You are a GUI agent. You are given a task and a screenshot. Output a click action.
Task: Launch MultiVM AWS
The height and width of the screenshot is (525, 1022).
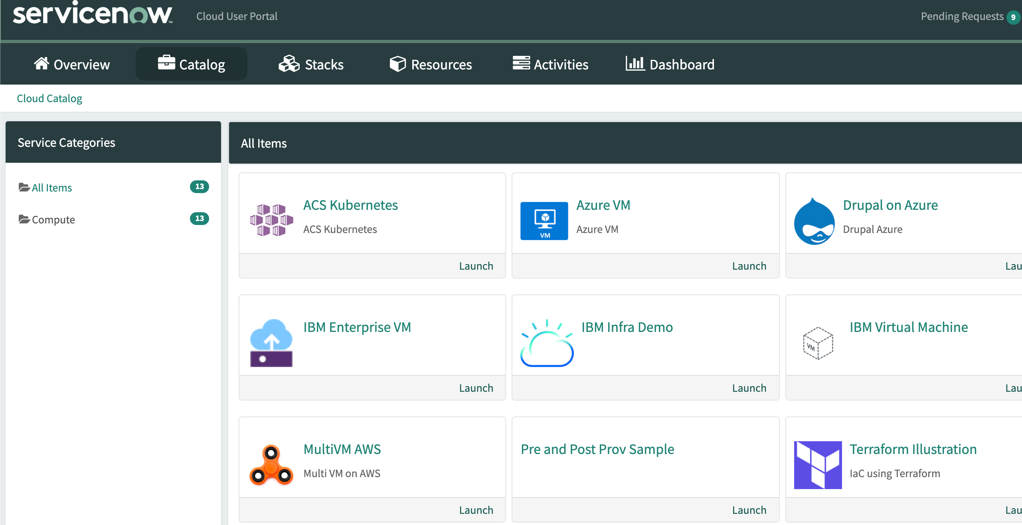tap(476, 510)
